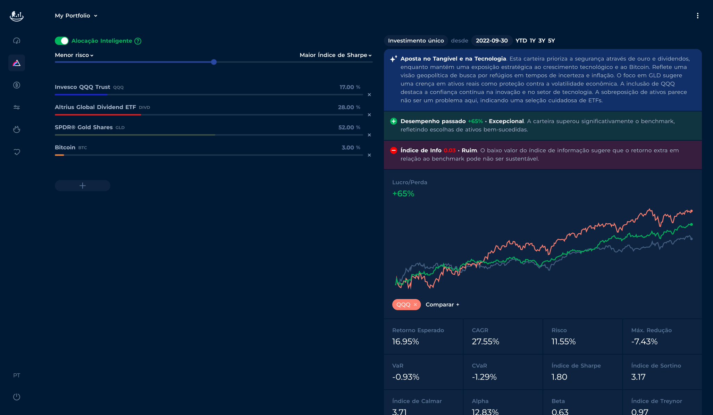Remove SPDR Gold Shares from portfolio

[x=369, y=135]
